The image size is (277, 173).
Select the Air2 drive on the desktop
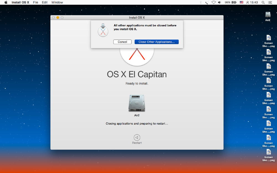click(268, 16)
